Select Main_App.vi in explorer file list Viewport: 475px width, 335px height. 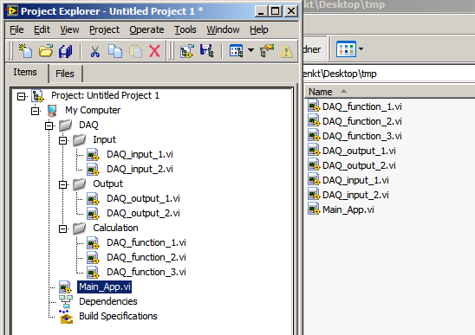(348, 210)
